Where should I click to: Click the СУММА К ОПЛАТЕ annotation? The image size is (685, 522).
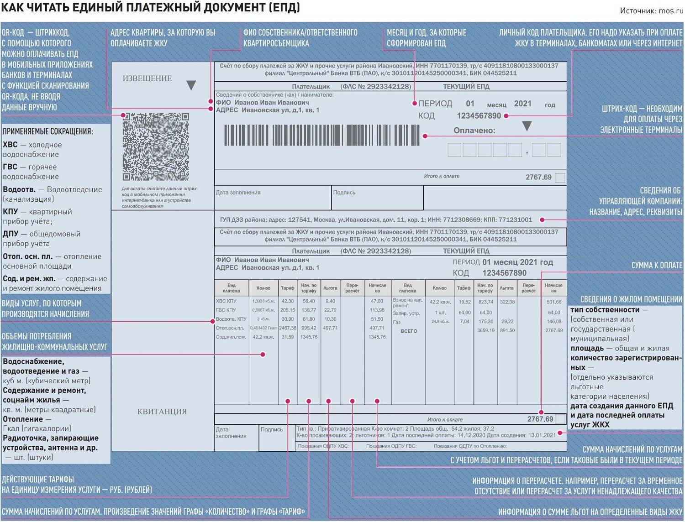pyautogui.click(x=657, y=266)
